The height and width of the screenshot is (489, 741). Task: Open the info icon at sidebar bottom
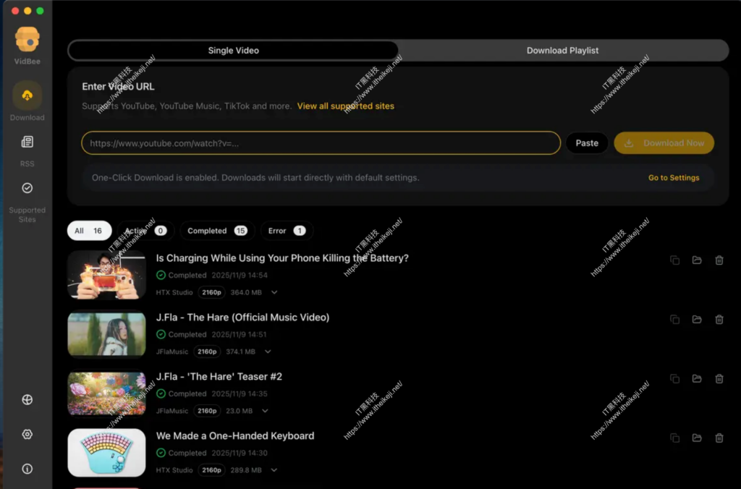click(27, 469)
